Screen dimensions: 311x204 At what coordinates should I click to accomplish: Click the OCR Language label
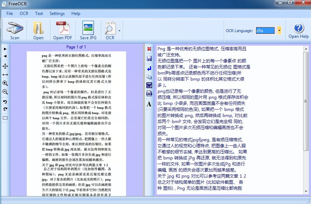[x=239, y=31]
